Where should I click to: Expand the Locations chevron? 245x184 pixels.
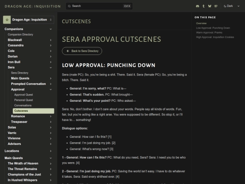coord(51,151)
